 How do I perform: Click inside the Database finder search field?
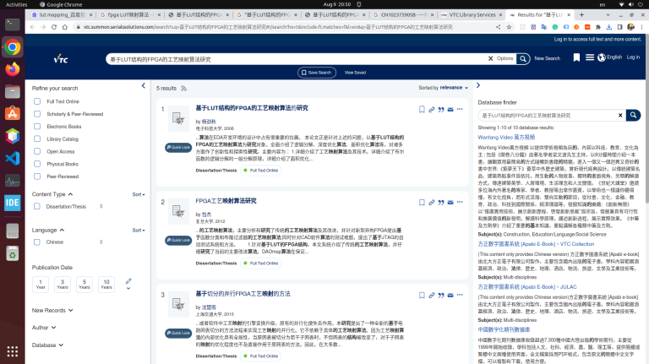point(549,116)
